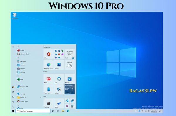Open Feedback Hub from the app list
This screenshot has height=116, width=176.
[x=23, y=87]
